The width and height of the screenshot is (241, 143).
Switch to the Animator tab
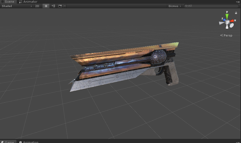click(x=28, y=2)
